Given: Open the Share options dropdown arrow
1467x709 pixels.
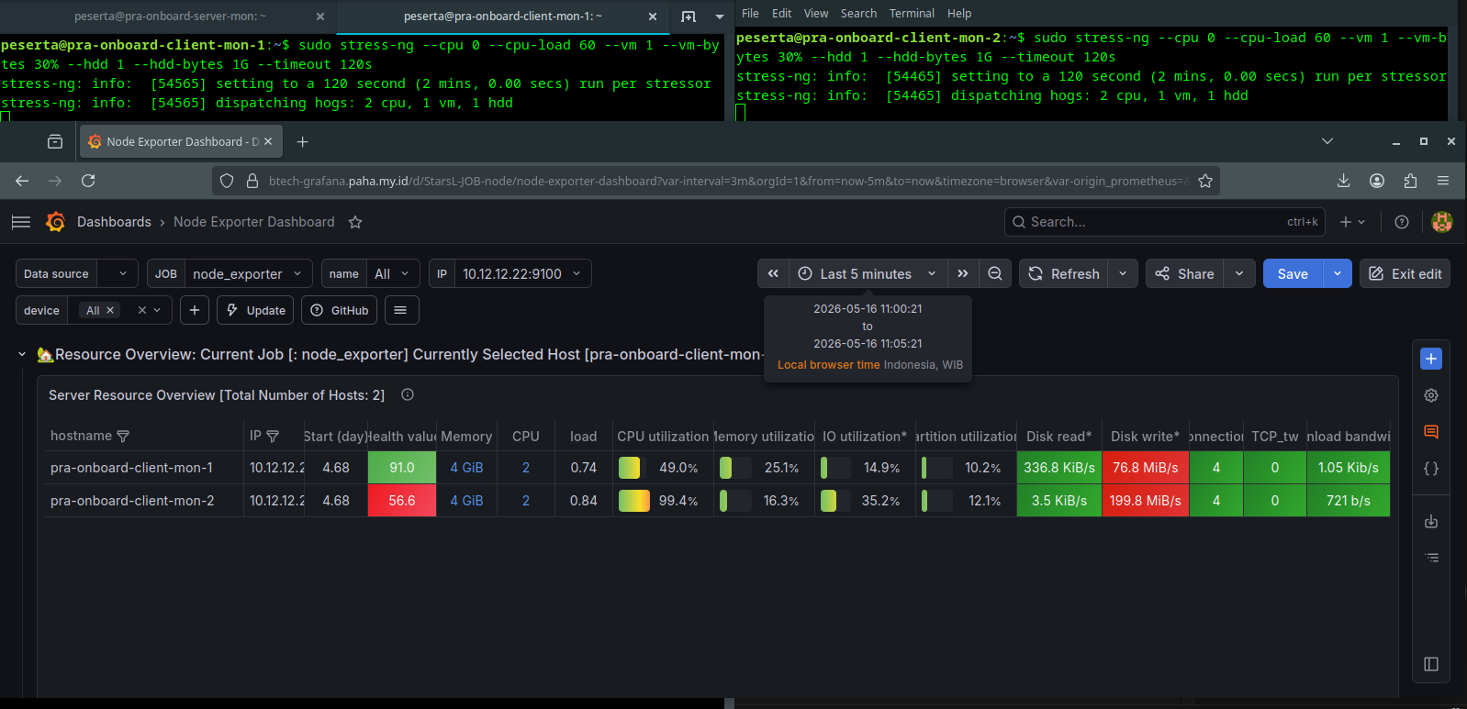Looking at the screenshot, I should click(1239, 273).
